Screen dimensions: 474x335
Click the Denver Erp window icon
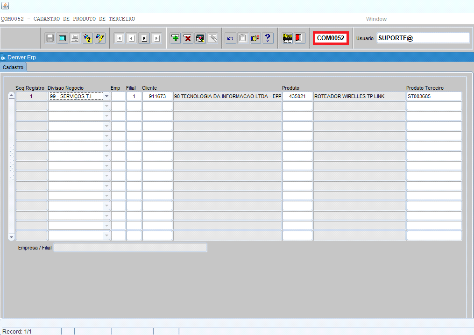[x=3, y=57]
